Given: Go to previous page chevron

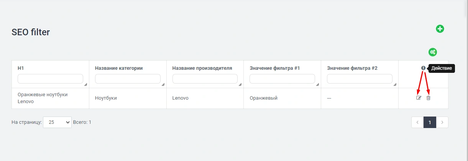Looking at the screenshot, I should tap(417, 122).
